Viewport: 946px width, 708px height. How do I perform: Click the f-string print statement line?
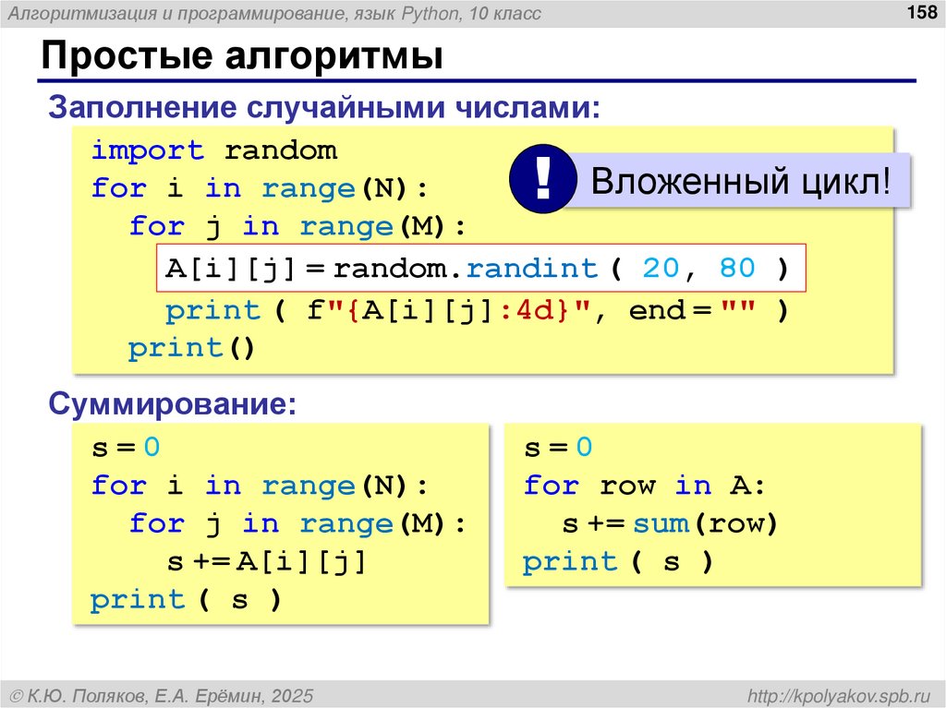471,309
